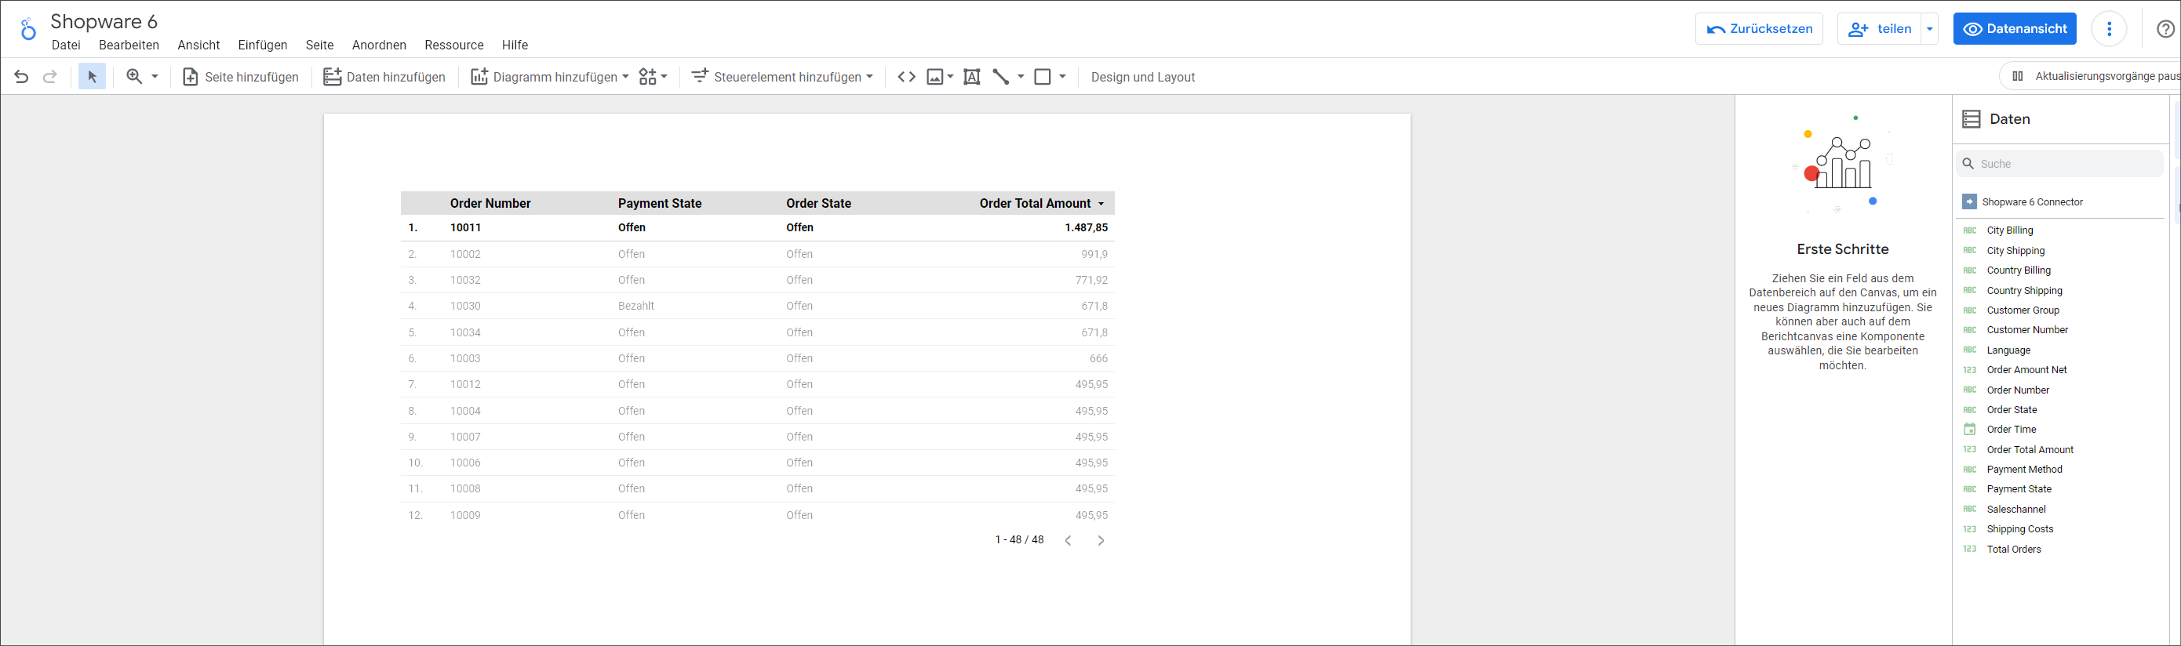Click order number 10011 cell
This screenshot has height=646, width=2181.
[x=466, y=227]
